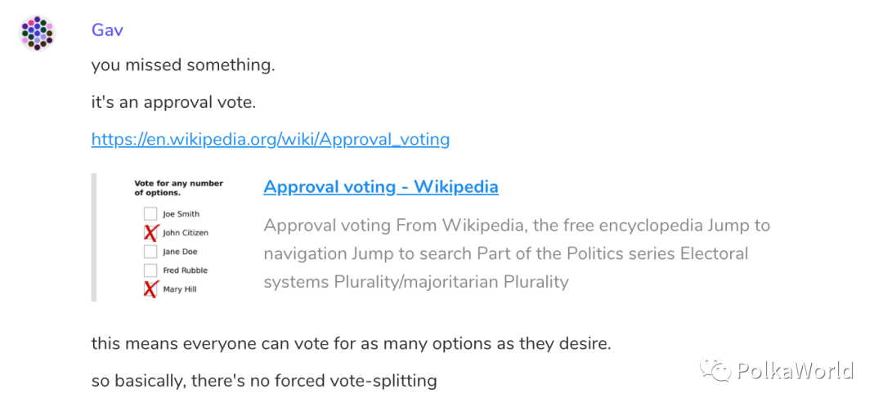Toggle the John Citizen red X checkbox

pyautogui.click(x=150, y=233)
